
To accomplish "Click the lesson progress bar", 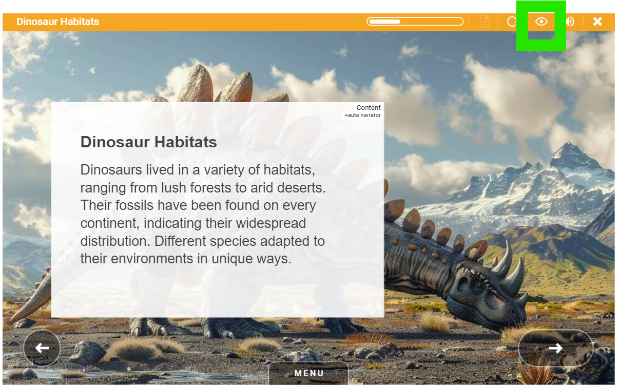I will point(415,22).
